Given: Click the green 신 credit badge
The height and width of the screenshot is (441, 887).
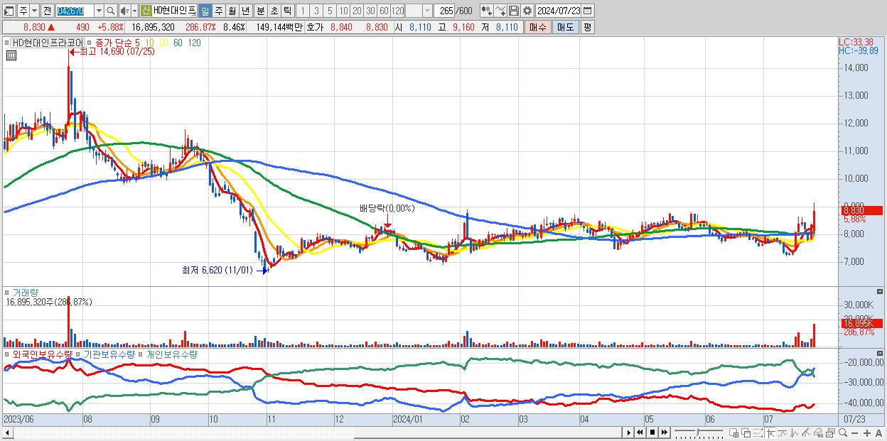Looking at the screenshot, I should [x=146, y=11].
